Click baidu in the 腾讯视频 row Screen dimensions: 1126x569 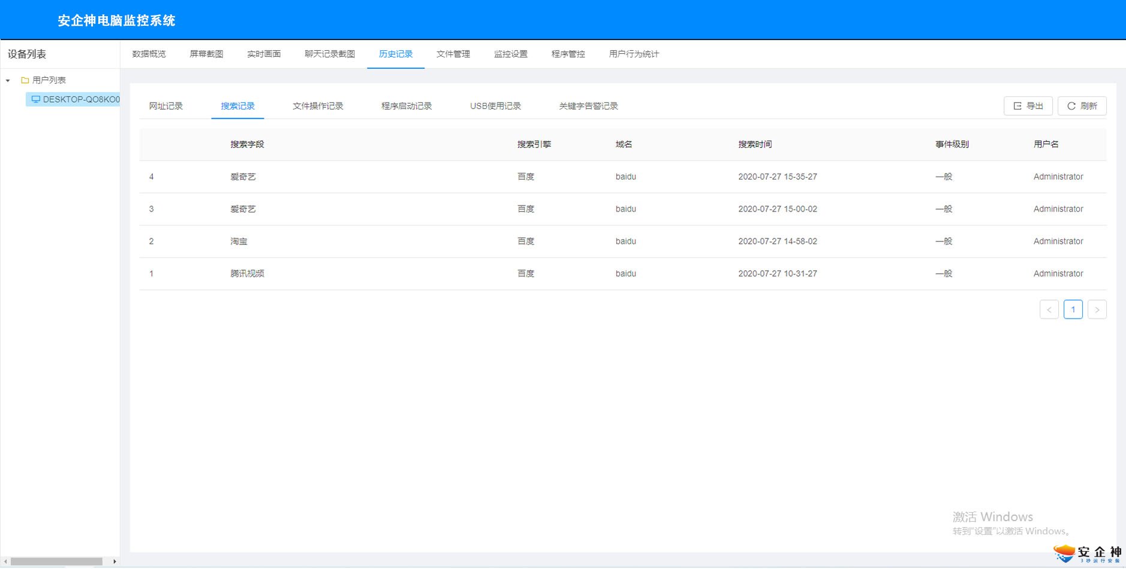tap(626, 274)
